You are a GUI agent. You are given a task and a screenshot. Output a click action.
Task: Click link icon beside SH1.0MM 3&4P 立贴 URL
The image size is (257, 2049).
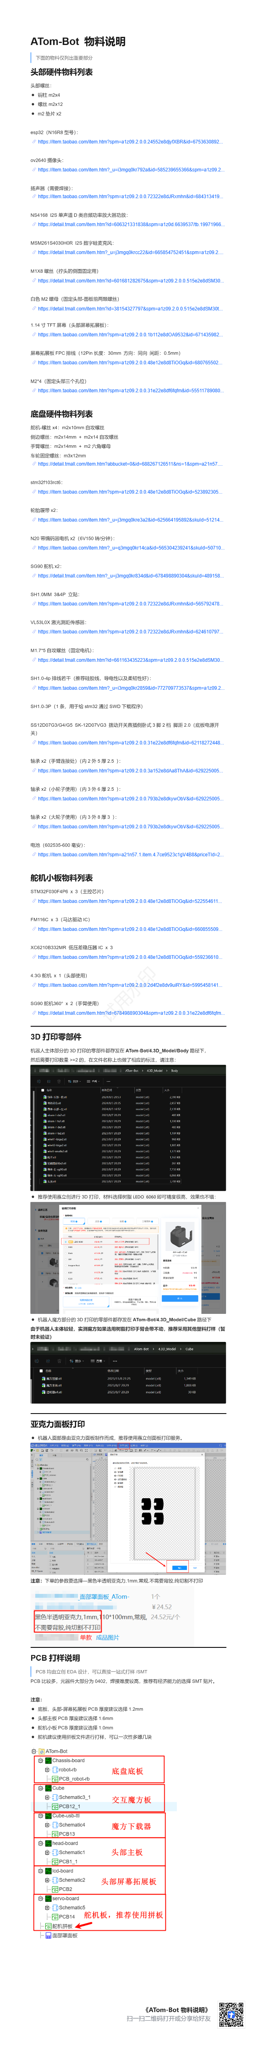[x=34, y=604]
